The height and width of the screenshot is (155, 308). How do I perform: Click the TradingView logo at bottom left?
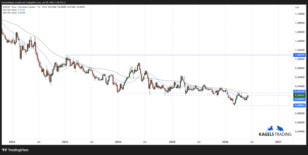point(15,150)
